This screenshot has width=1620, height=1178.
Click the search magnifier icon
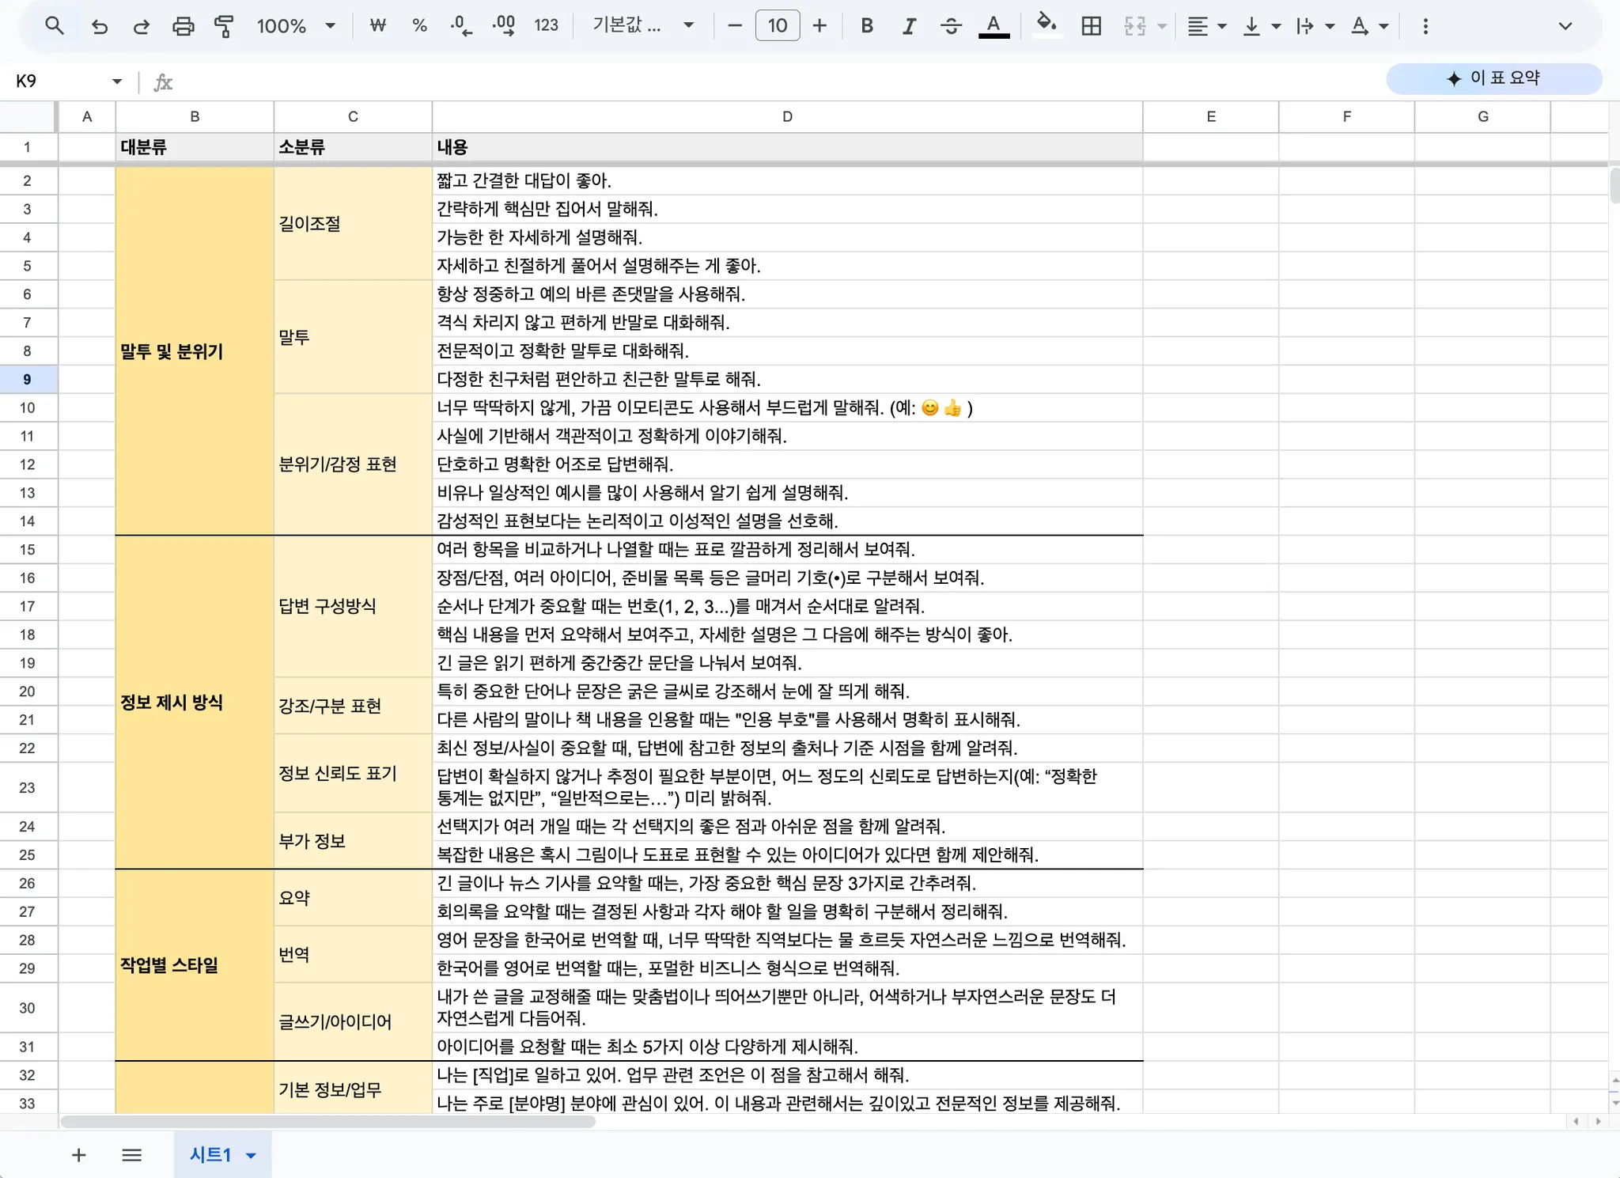pos(54,26)
